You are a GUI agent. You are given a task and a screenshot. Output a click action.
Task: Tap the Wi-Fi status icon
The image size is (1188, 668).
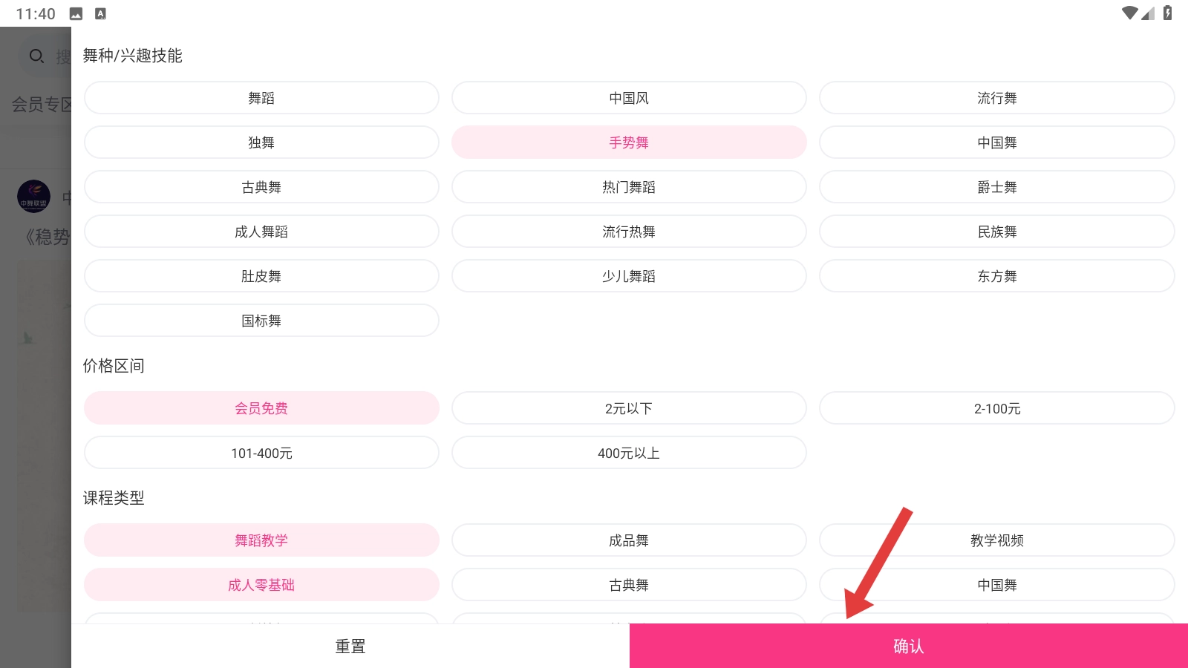(x=1129, y=13)
